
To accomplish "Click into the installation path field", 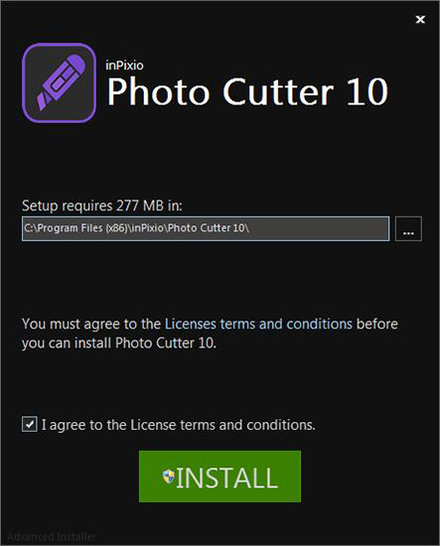I will point(206,228).
